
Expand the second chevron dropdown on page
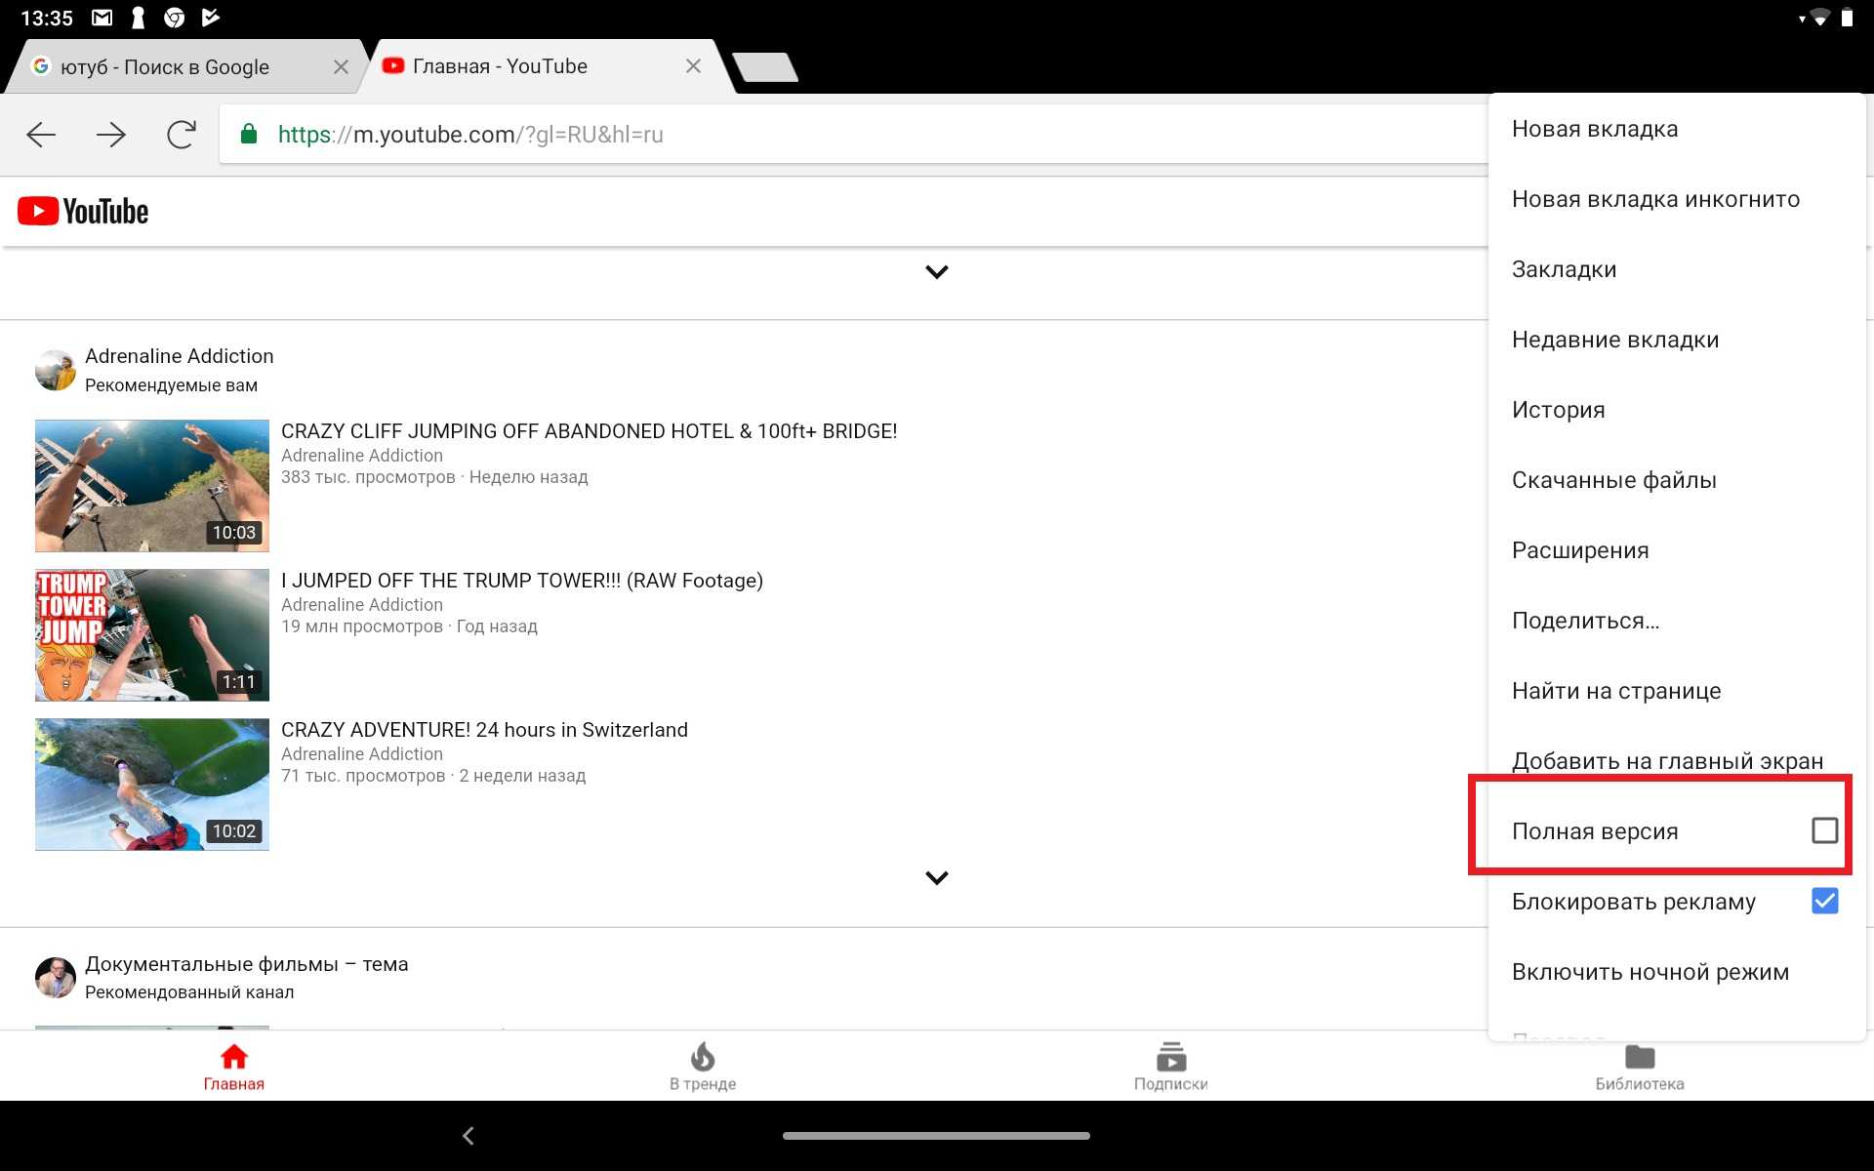pos(936,879)
